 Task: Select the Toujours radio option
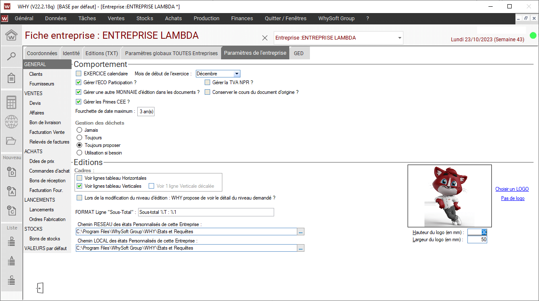[x=79, y=138]
